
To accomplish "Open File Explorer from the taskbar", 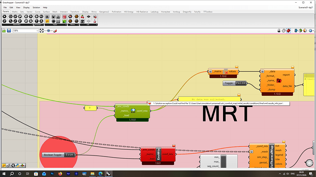I will pos(93,174).
